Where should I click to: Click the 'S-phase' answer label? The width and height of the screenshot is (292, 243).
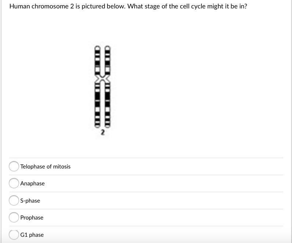tap(30, 201)
